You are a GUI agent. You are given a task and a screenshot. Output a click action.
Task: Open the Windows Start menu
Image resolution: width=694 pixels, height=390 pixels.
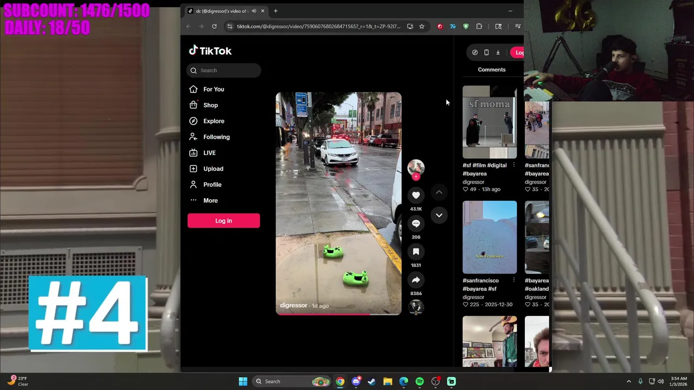click(x=243, y=381)
